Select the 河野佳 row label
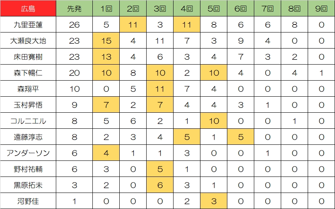Image resolution: width=335 pixels, height=209 pixels. (x=28, y=201)
